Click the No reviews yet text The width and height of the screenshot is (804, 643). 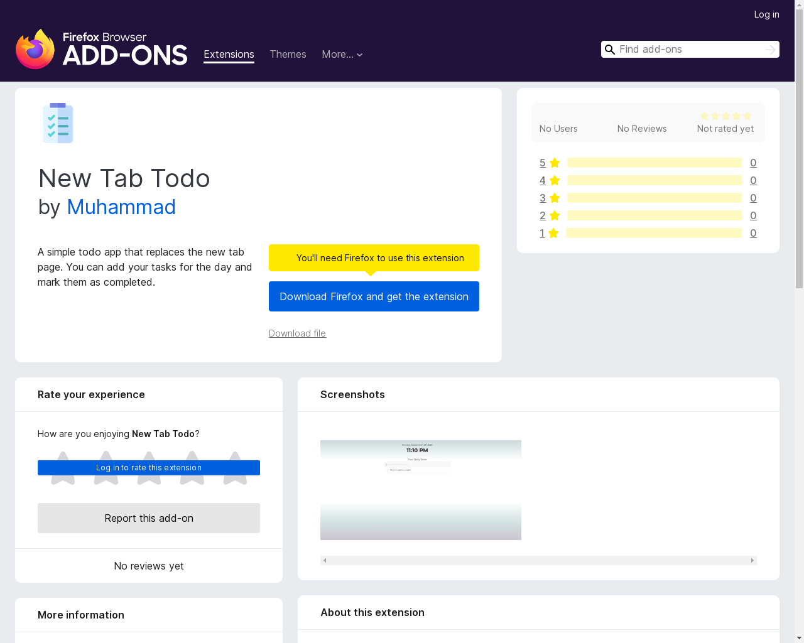tap(149, 566)
